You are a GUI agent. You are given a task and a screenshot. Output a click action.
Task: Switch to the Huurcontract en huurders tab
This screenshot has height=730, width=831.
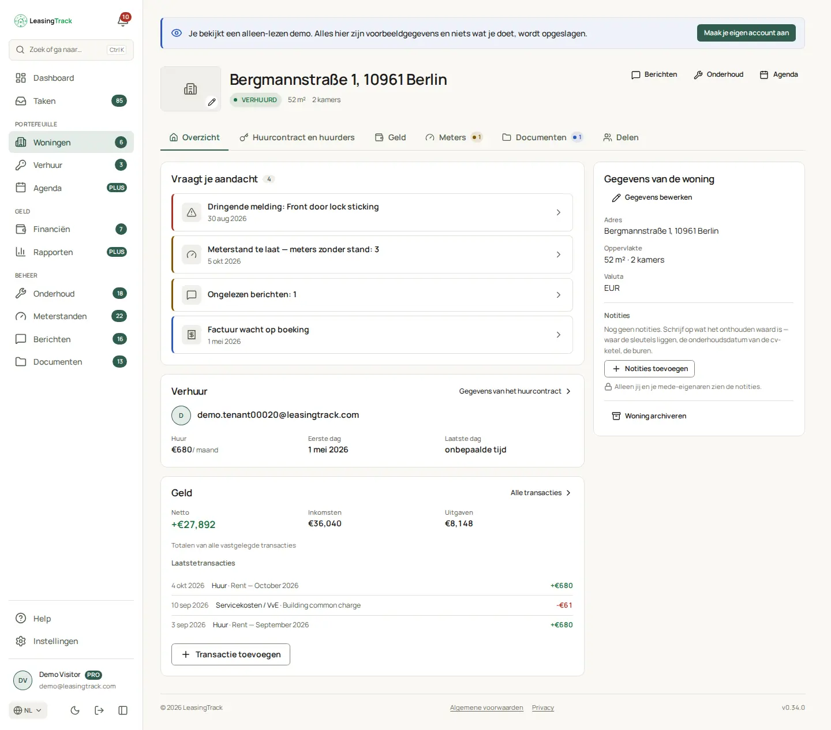tap(297, 137)
